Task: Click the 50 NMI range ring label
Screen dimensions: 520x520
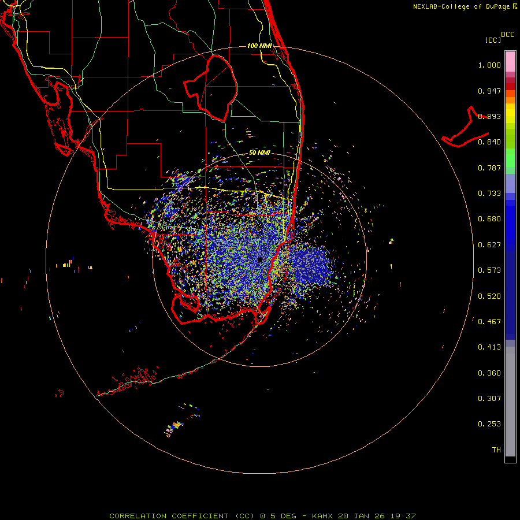Action: click(x=259, y=153)
